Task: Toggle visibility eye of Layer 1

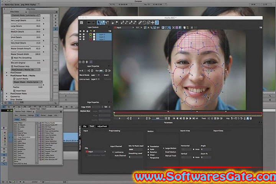Action: pyautogui.click(x=80, y=39)
